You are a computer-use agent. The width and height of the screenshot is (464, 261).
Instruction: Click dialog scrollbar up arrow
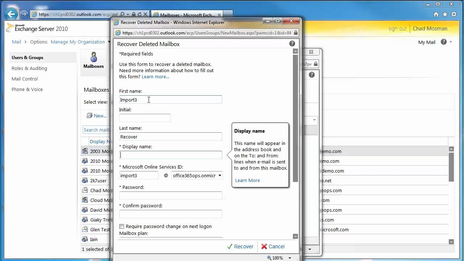tap(295, 51)
